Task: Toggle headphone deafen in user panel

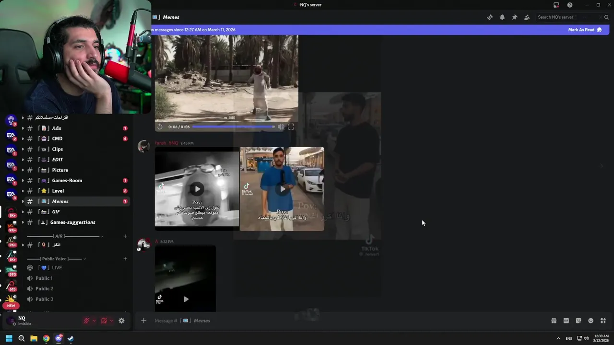Action: [x=104, y=321]
